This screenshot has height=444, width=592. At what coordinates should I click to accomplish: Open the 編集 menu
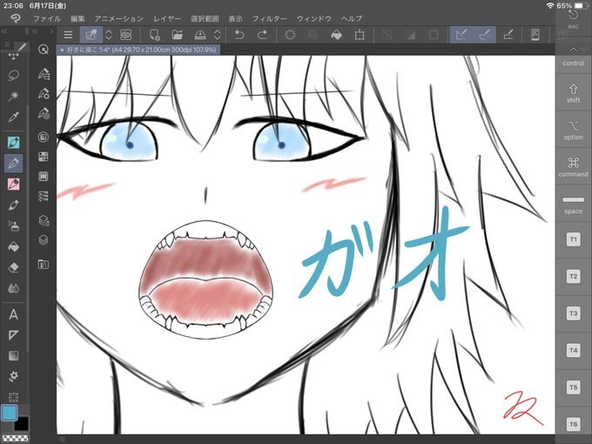pyautogui.click(x=77, y=18)
